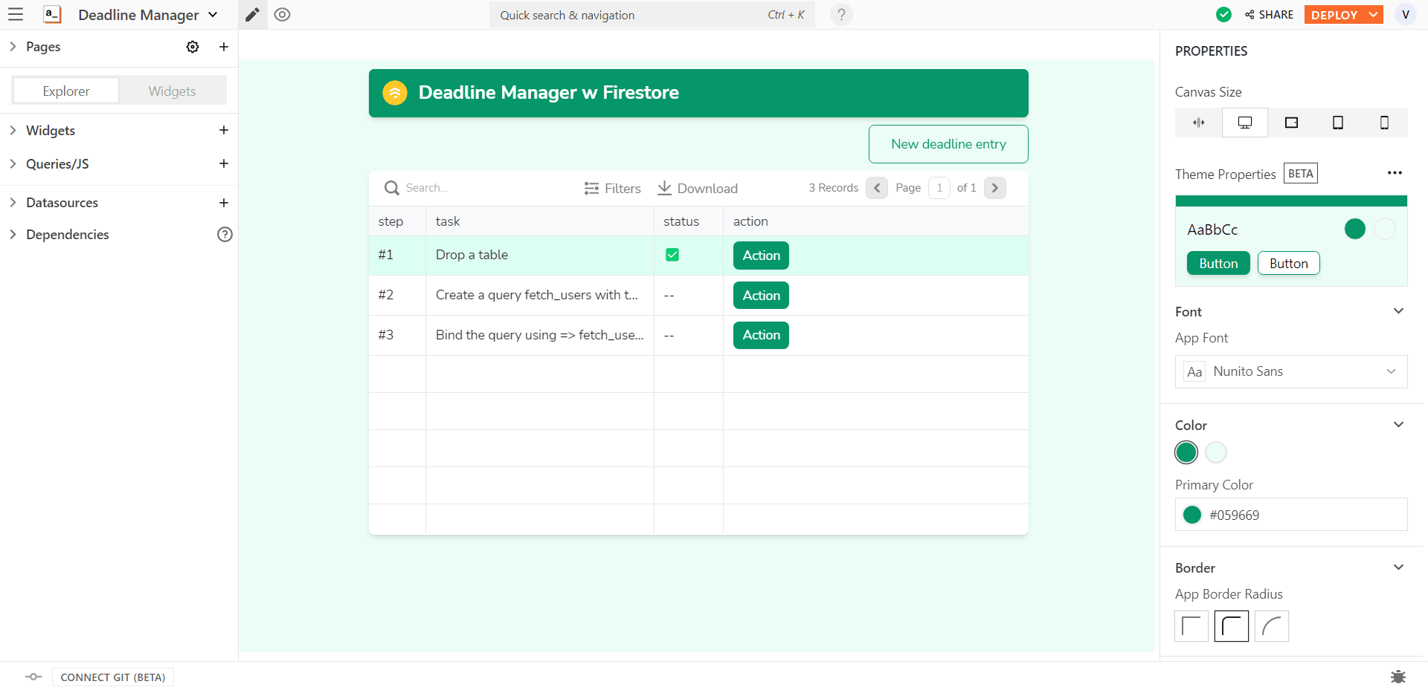Switch to the Widgets tab

click(x=172, y=91)
